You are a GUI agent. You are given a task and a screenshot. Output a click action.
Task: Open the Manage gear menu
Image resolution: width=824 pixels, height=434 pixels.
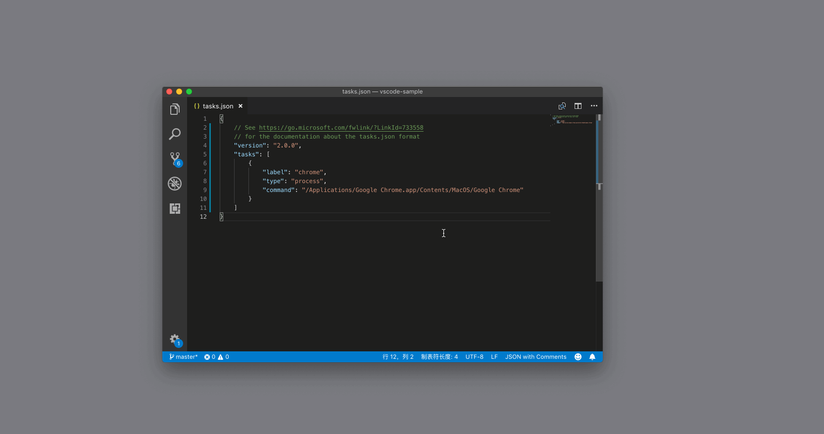click(175, 339)
